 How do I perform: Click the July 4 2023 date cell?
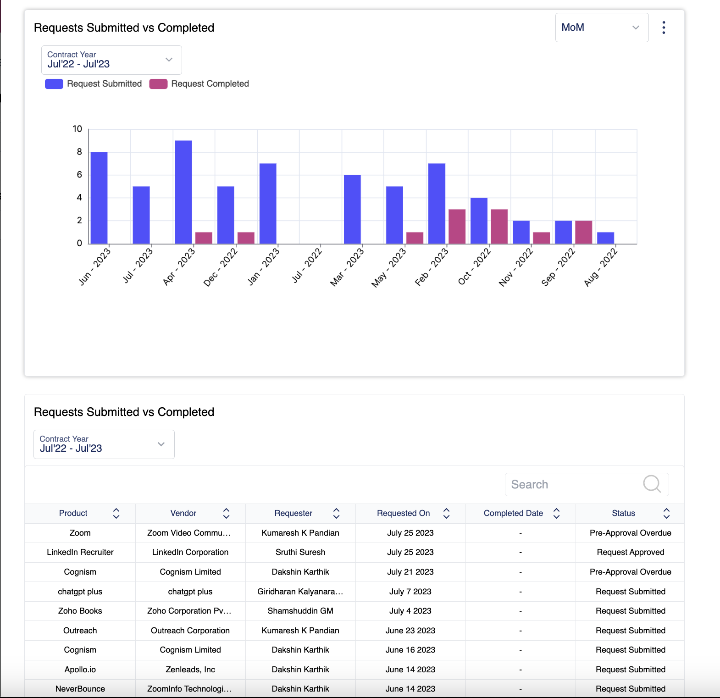click(410, 611)
